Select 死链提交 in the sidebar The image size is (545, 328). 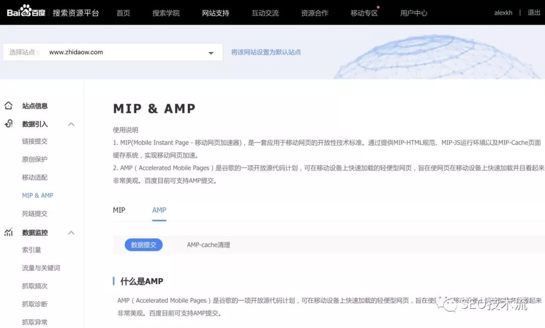pyautogui.click(x=35, y=214)
